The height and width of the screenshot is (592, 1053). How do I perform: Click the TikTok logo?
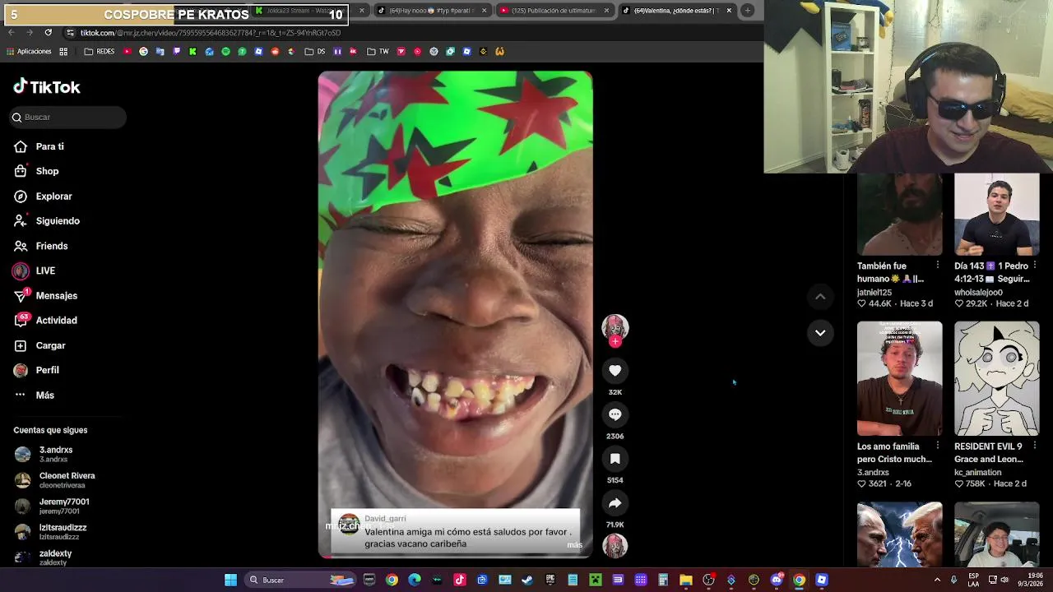point(47,86)
